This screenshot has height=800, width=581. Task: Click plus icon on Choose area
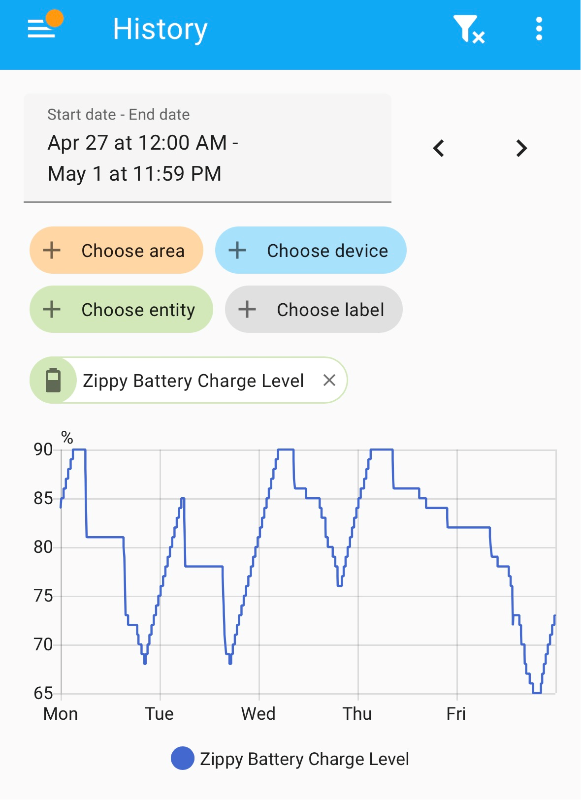(52, 250)
